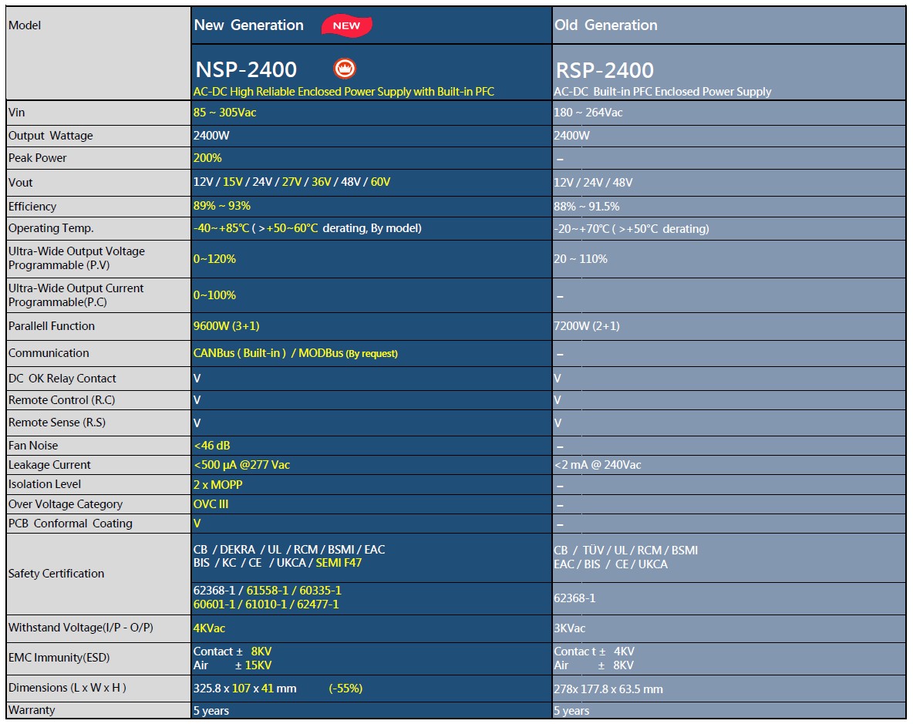This screenshot has height=724, width=913.
Task: Select the RSP Air ± 8KV value
Action: click(593, 665)
